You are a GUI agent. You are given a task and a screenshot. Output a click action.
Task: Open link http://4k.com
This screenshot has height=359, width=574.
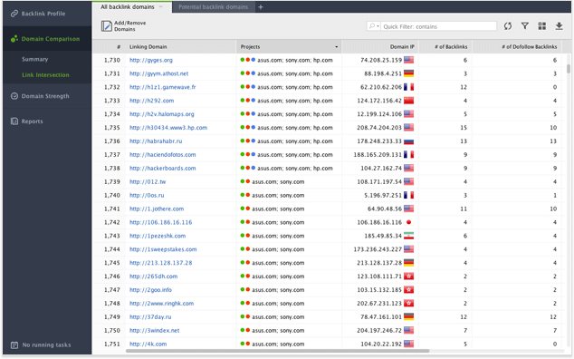[x=148, y=344]
